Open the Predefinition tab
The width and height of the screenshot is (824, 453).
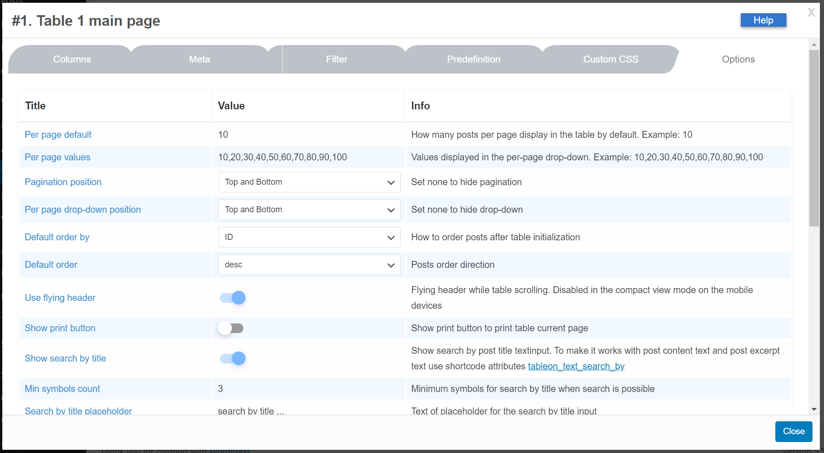tap(474, 59)
